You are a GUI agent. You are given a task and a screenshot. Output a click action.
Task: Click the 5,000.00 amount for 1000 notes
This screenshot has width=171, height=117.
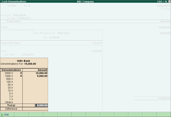[x=42, y=76]
